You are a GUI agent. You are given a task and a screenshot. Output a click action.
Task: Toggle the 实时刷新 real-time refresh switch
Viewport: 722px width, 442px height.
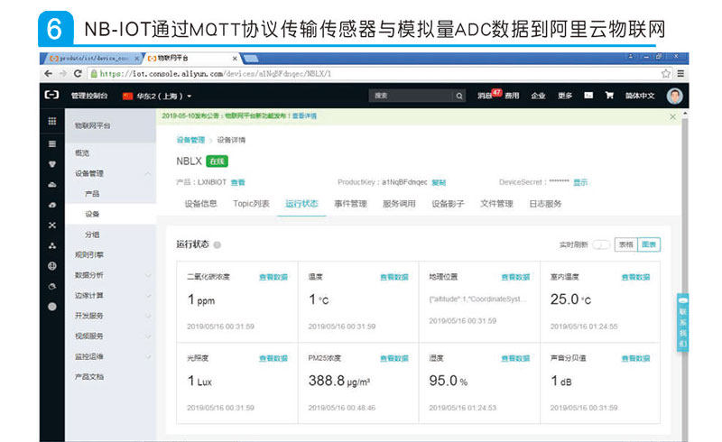tap(601, 244)
